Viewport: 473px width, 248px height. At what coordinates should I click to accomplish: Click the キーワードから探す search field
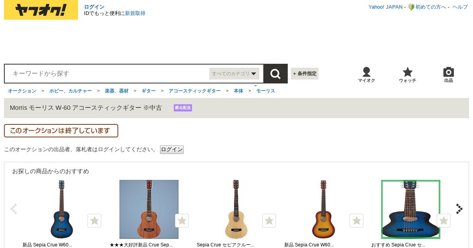[x=107, y=74]
